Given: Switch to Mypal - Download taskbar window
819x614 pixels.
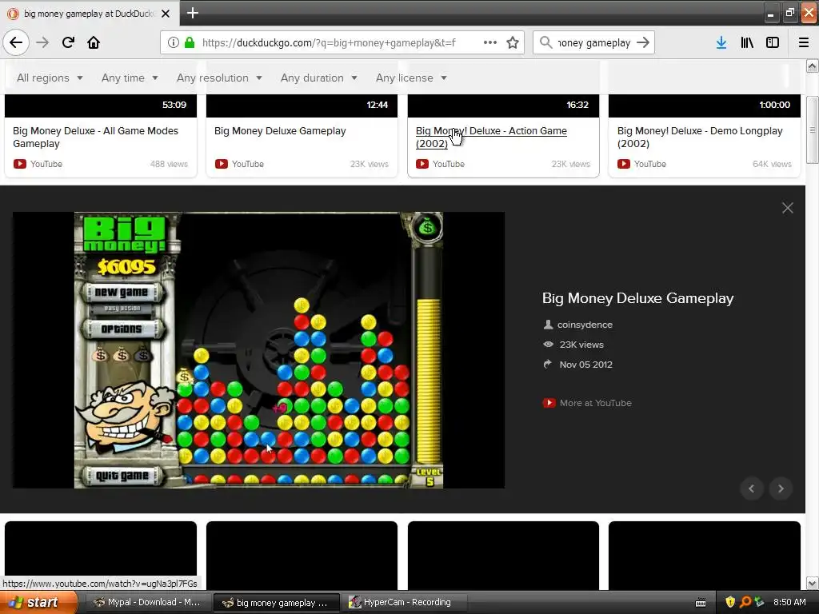Looking at the screenshot, I should [148, 602].
